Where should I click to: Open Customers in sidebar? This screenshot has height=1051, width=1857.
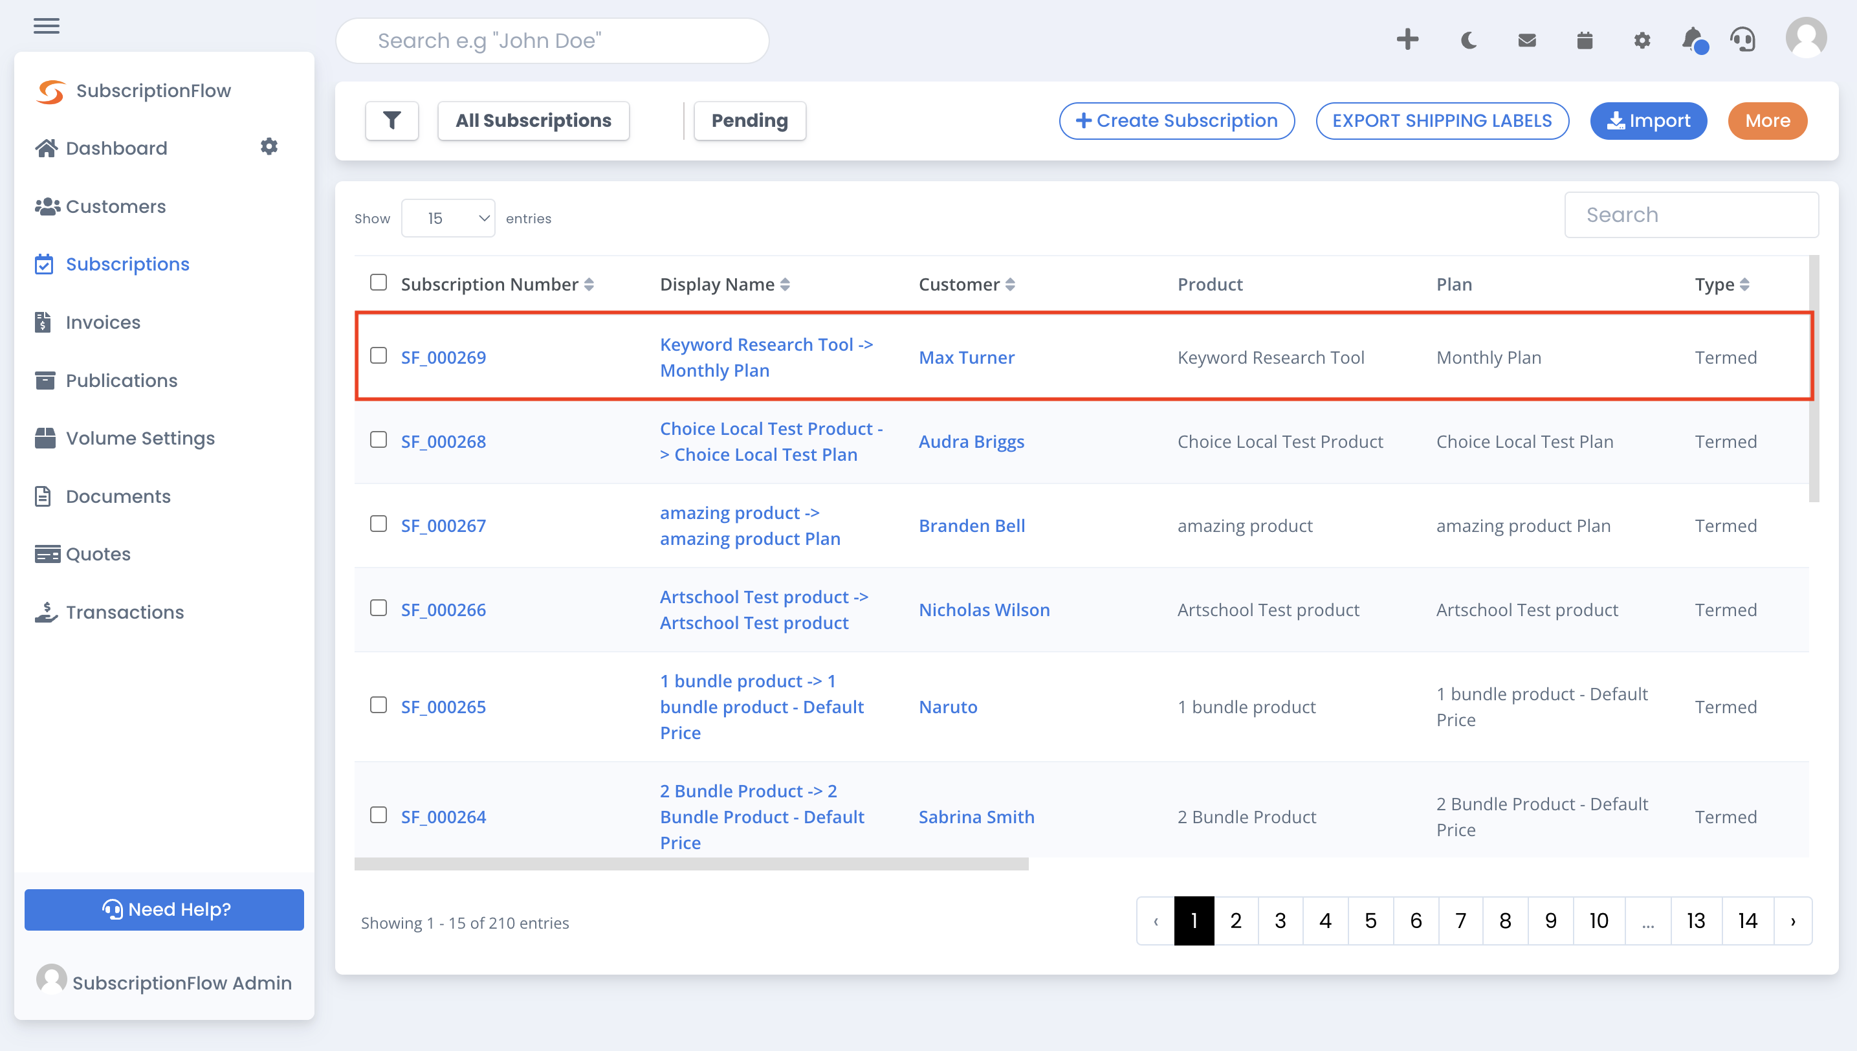click(x=100, y=206)
